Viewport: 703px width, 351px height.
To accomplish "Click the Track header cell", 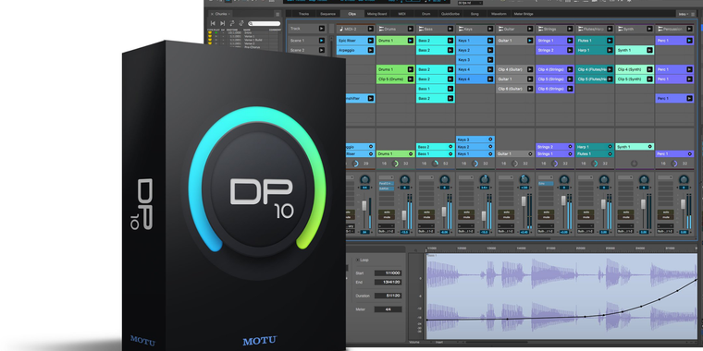I will (307, 29).
